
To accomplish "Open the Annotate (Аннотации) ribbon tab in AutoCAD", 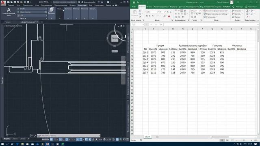I will (82, 5).
